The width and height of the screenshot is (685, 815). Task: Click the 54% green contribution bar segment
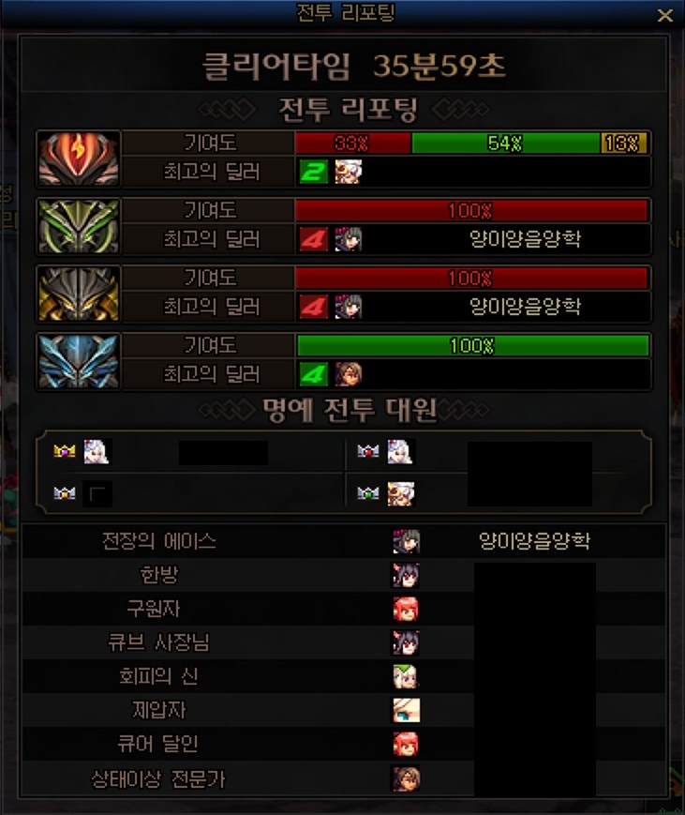[506, 143]
